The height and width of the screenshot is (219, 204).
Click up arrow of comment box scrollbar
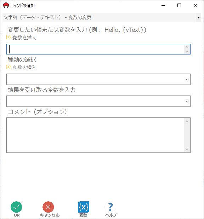pos(187,121)
